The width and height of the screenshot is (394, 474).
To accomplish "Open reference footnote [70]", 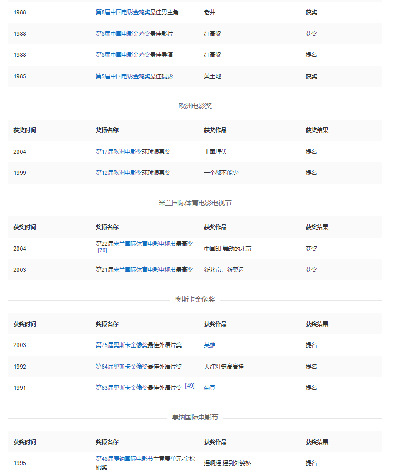I will [102, 251].
